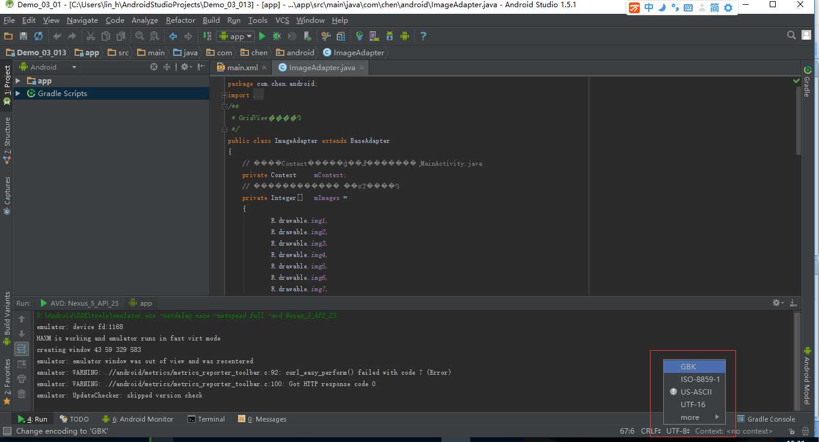Select GBK in the encoding popup
The image size is (819, 442).
pyautogui.click(x=695, y=366)
